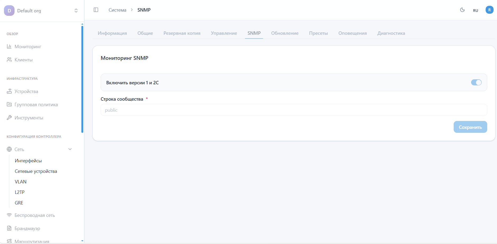Switch to the Резервная копия tab
Image resolution: width=497 pixels, height=244 pixels.
pos(182,33)
